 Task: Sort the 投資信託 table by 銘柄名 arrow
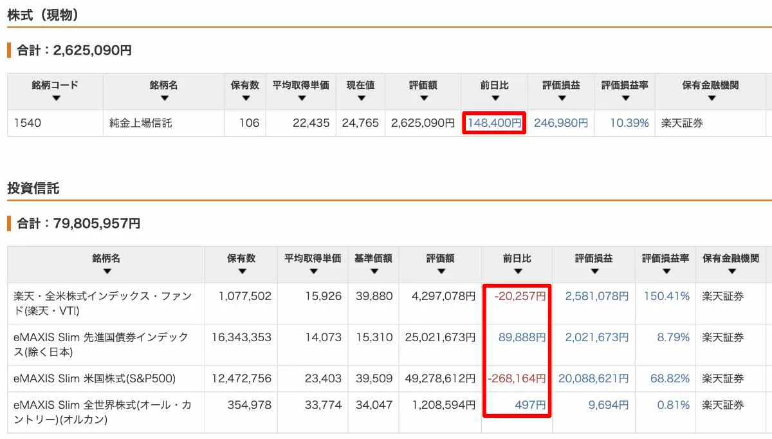[106, 272]
